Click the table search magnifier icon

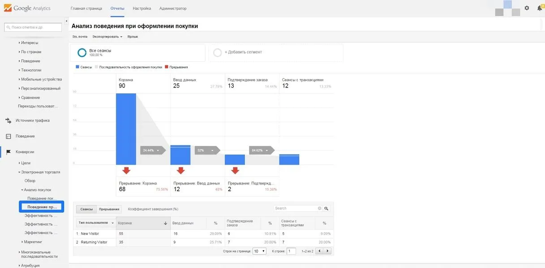coord(326,208)
